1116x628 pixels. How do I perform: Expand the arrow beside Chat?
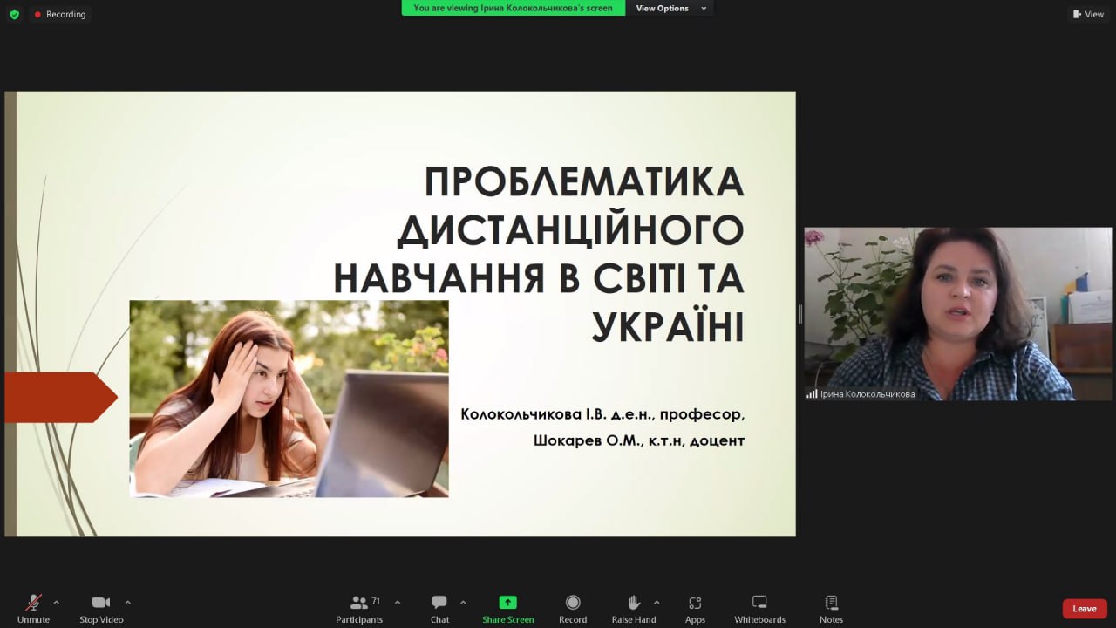[463, 602]
